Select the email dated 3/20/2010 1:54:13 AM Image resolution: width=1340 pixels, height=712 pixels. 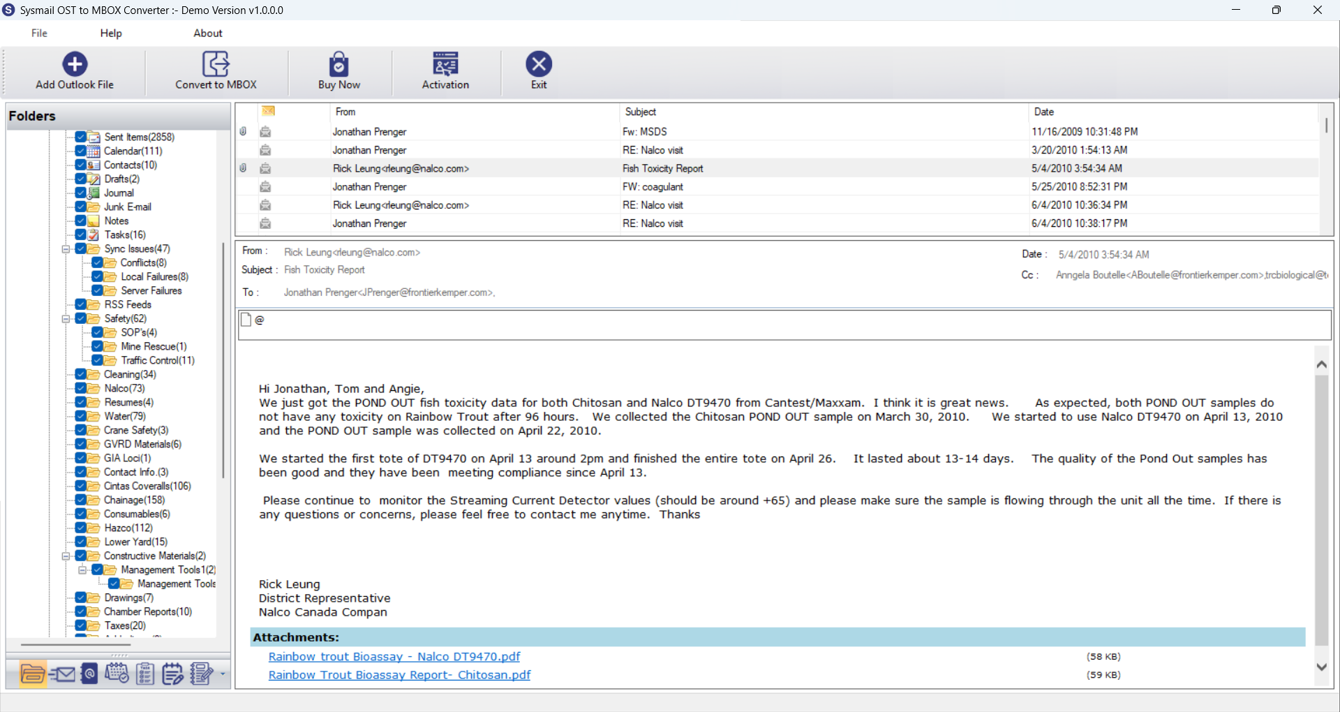point(777,150)
